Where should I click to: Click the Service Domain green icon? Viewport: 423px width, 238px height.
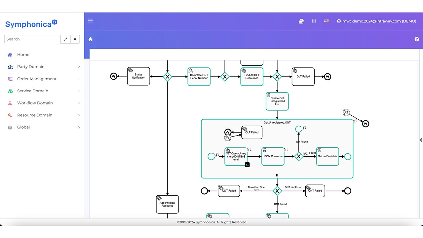tap(10, 91)
